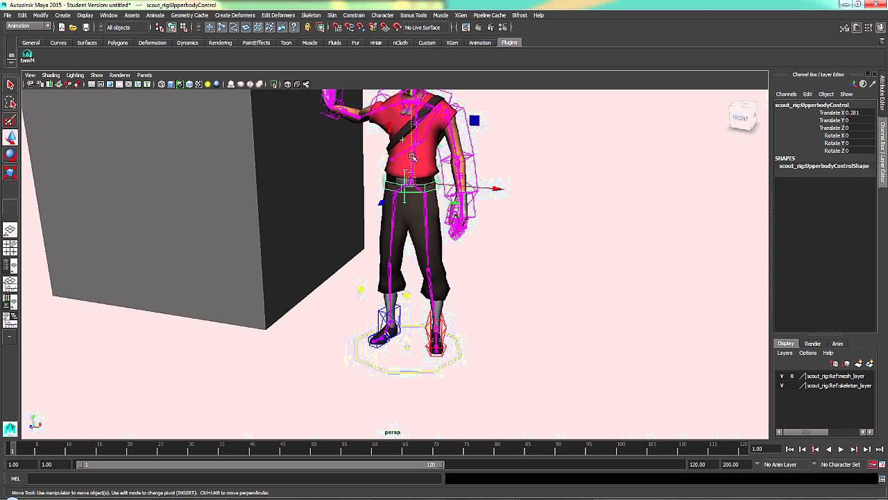Go to start of playback range
The image size is (888, 500).
point(790,449)
